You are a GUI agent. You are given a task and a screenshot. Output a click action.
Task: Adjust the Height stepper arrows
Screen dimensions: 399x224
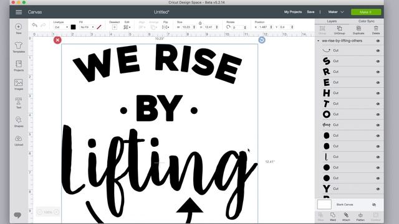(217, 27)
